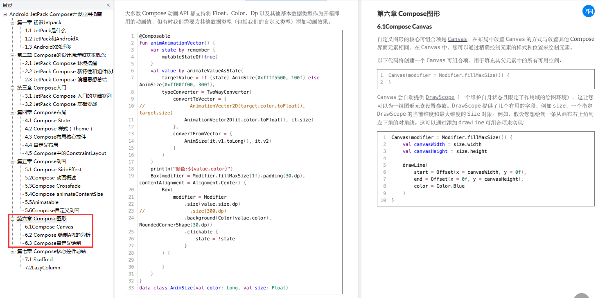Go to 4.4 自定义布局 section
The width and height of the screenshot is (598, 298).
[x=41, y=145]
